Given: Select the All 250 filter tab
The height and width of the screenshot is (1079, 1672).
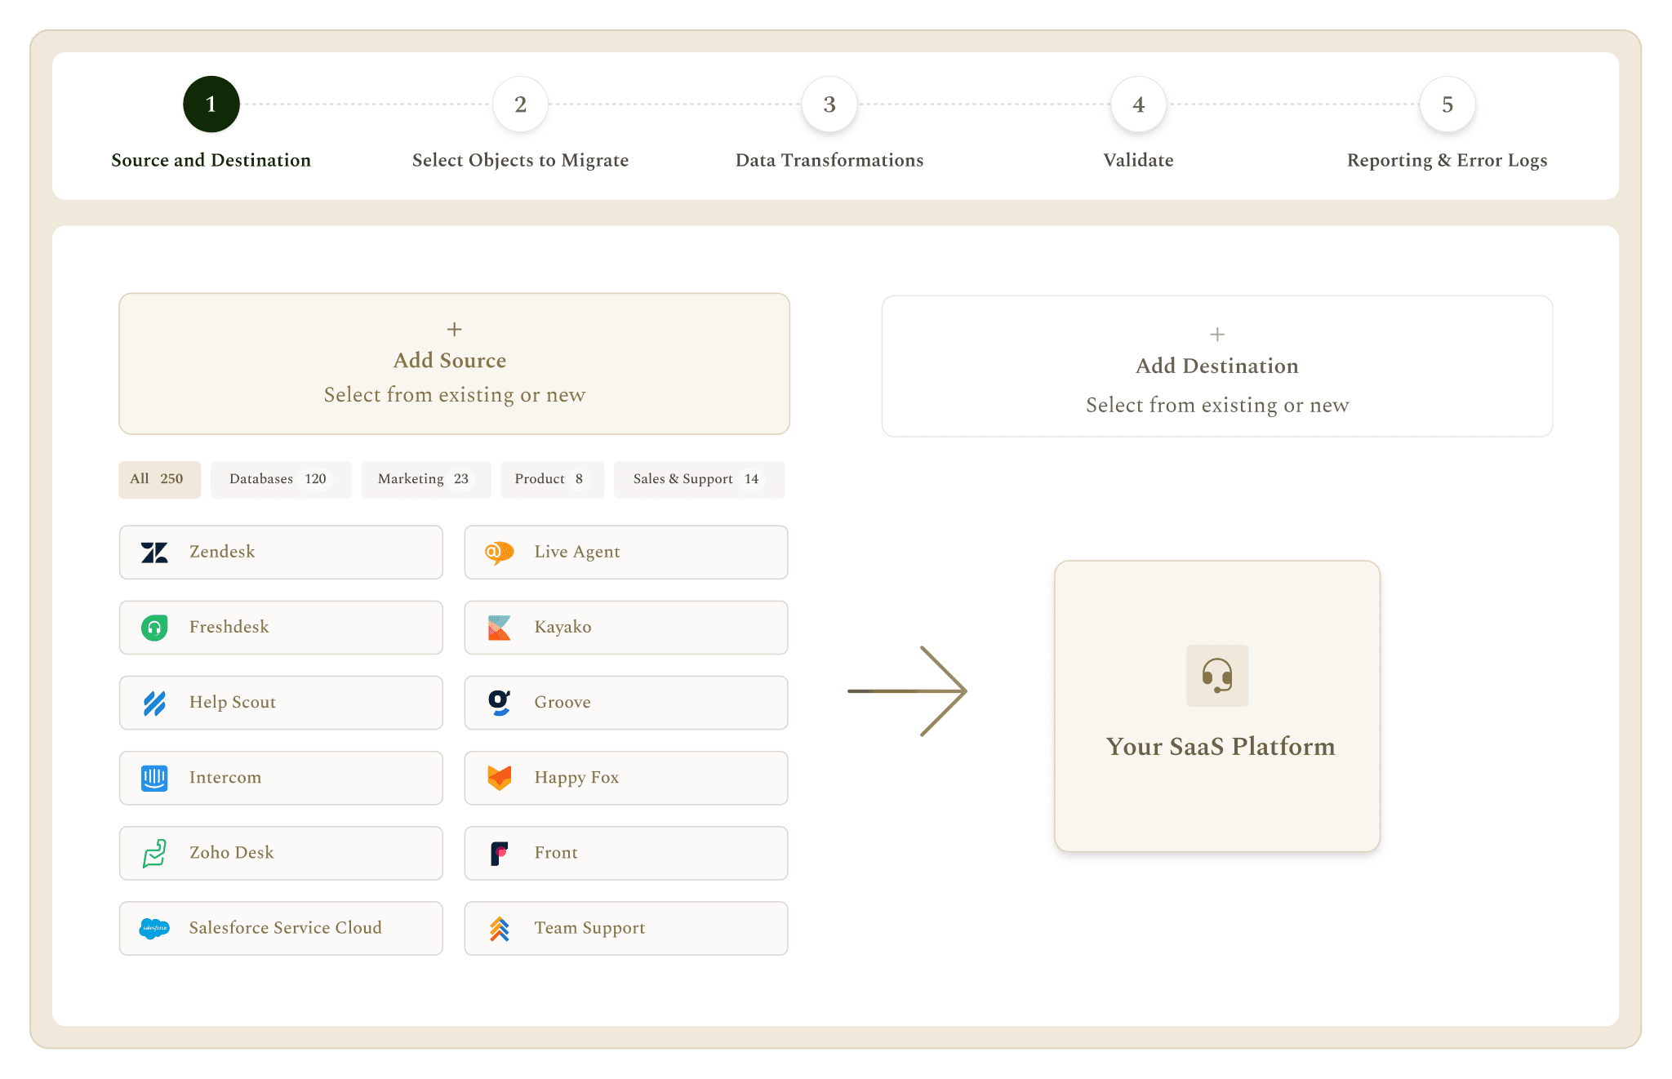Looking at the screenshot, I should pyautogui.click(x=159, y=479).
